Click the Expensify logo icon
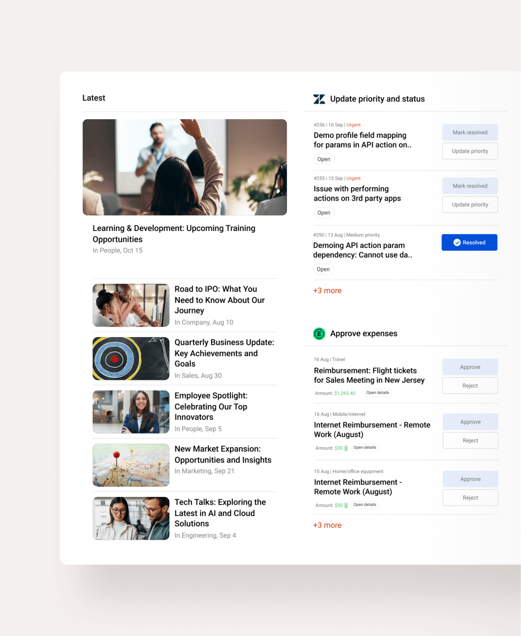521x636 pixels. 319,333
